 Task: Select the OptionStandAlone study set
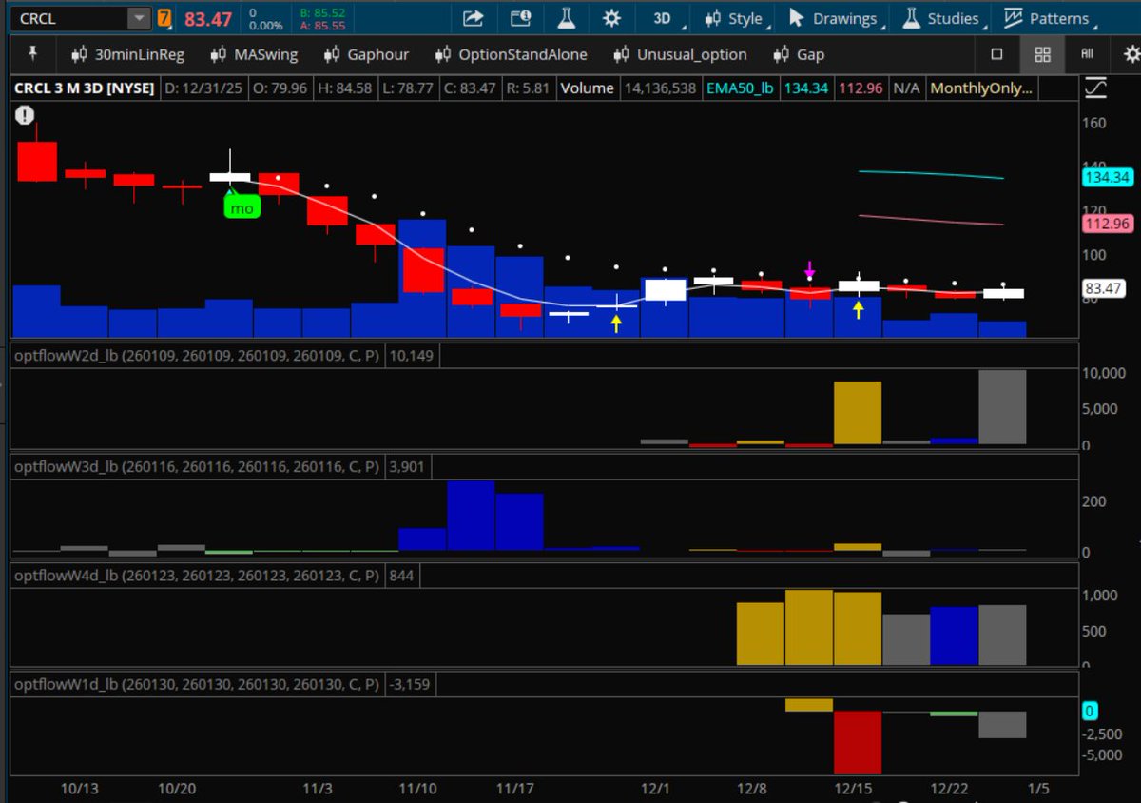point(511,54)
